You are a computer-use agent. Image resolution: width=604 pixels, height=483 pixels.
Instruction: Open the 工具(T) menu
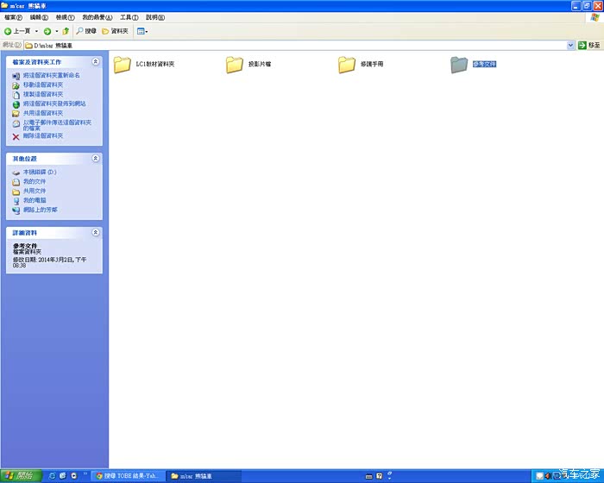(x=128, y=17)
